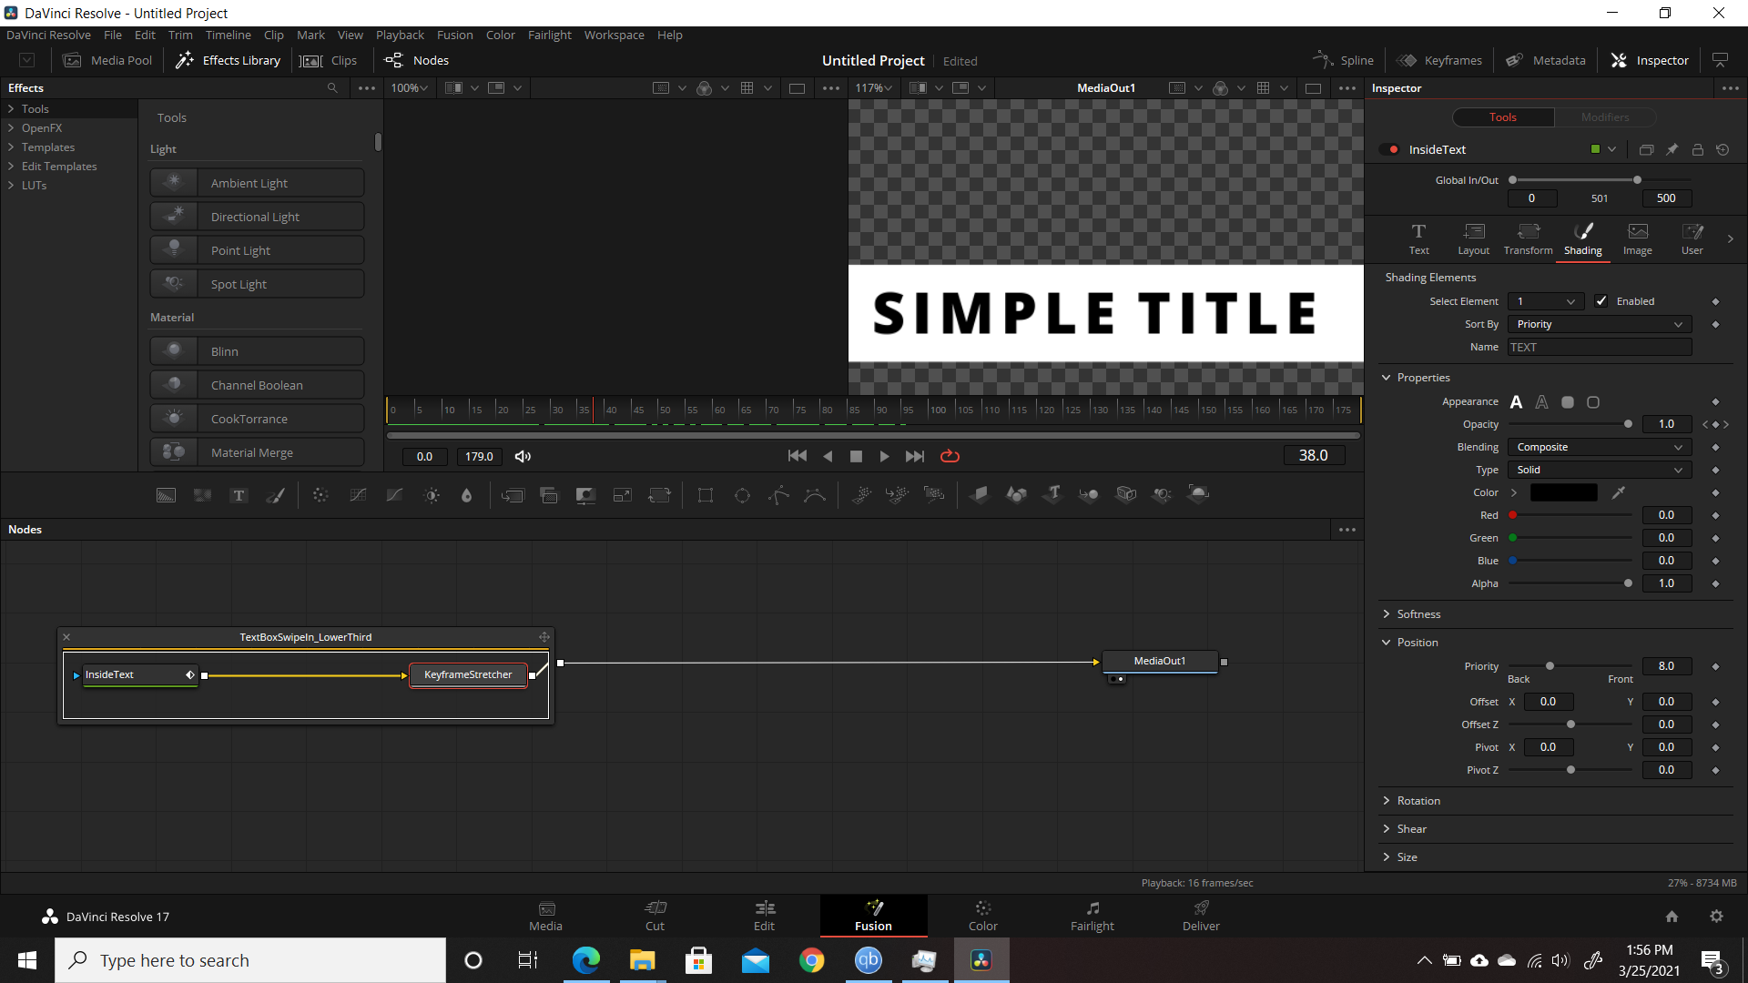1748x983 pixels.
Task: Go to project manager home icon
Action: coord(1672,917)
